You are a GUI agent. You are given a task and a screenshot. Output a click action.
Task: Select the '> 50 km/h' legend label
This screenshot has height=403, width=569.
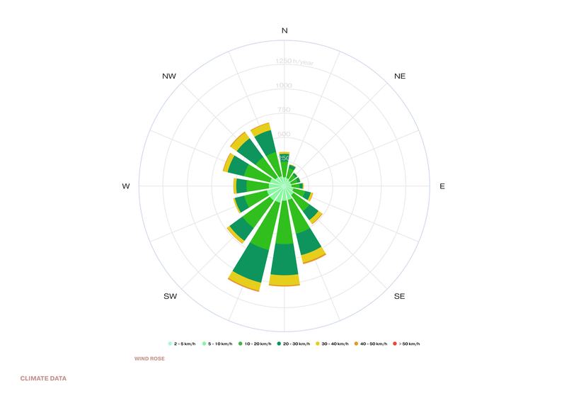tap(409, 344)
